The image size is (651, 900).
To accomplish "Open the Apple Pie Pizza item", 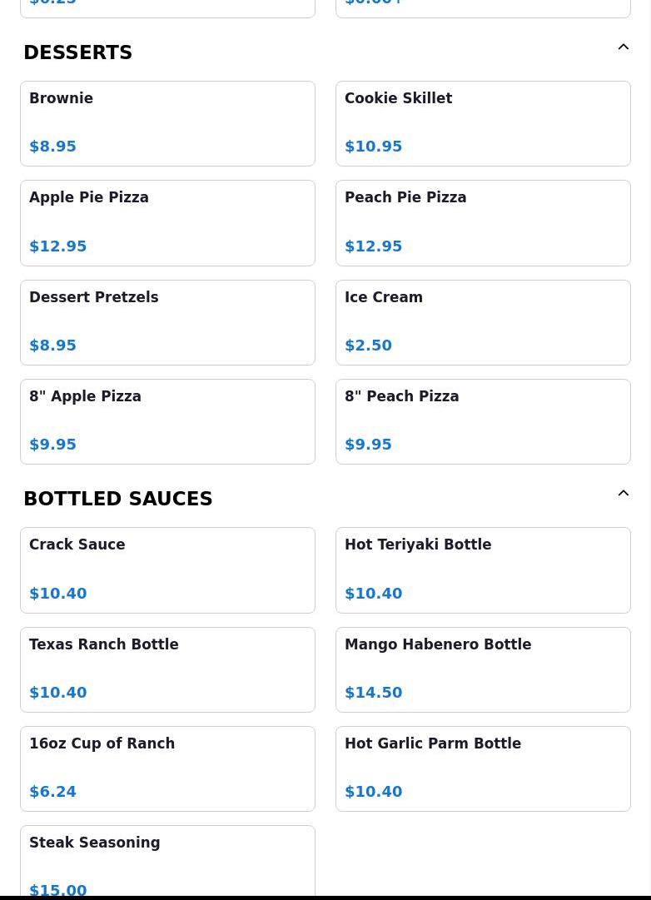I will (167, 222).
